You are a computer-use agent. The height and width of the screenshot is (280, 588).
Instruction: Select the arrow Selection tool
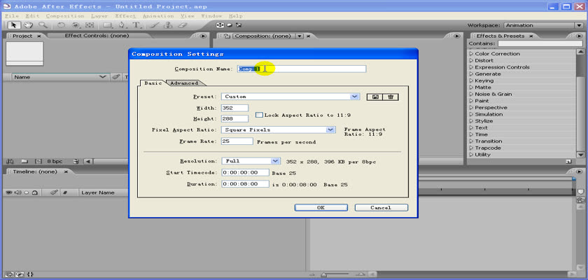pos(14,25)
